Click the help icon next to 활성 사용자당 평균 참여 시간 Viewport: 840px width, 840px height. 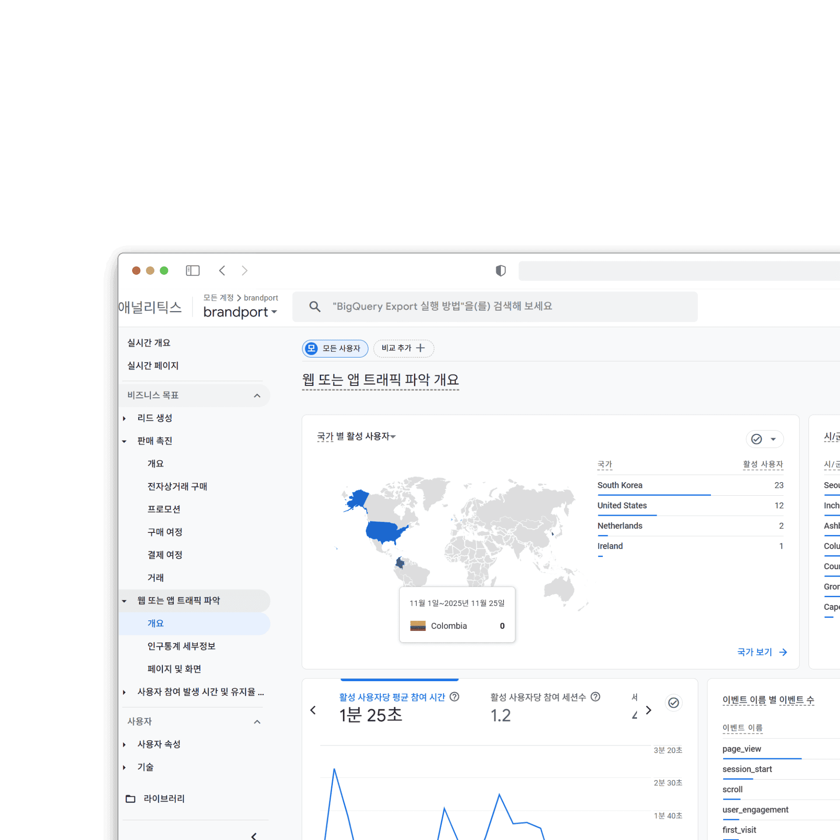point(455,697)
